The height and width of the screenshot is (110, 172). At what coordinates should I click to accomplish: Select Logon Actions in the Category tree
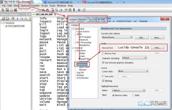[83, 32]
